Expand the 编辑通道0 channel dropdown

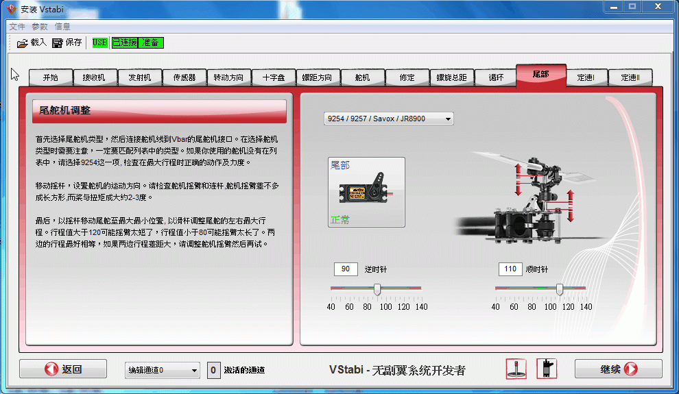point(163,370)
